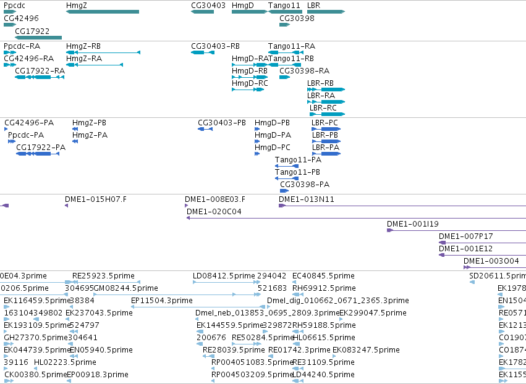Screen dimensions: 526x384
Task: Select protein Ppcdc-PA
Action: click(26, 135)
